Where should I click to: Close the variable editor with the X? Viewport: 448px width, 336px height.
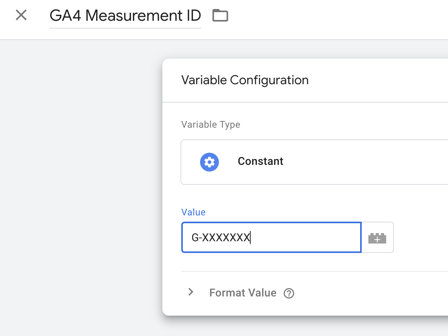coord(21,15)
